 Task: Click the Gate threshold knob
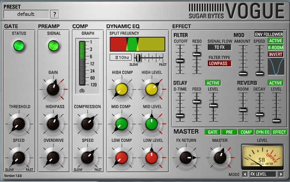click(18, 123)
